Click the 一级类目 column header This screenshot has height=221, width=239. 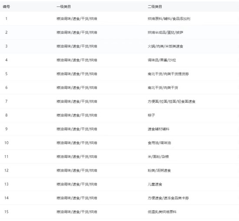[x=63, y=6]
